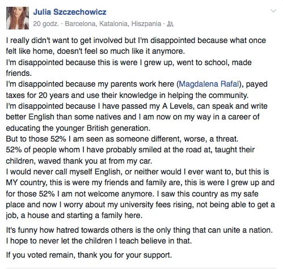The image size is (283, 269).
Task: Click the closing line 'If you voted remain'
Action: pyautogui.click(x=89, y=255)
